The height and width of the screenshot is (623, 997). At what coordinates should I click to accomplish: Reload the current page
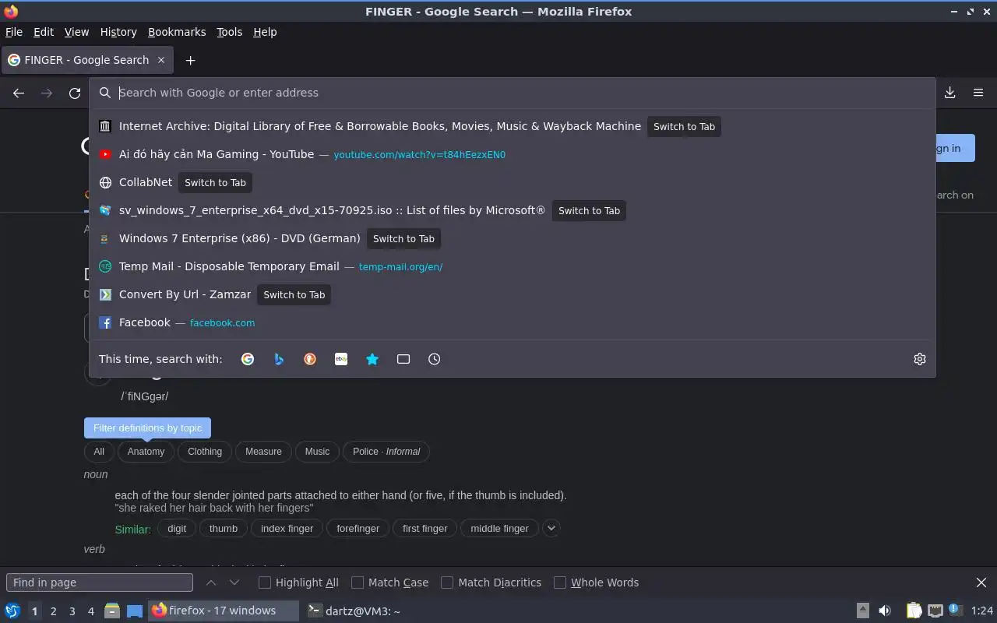pyautogui.click(x=75, y=93)
